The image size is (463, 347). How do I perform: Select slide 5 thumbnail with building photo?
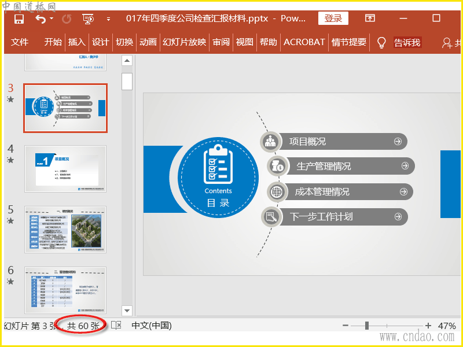click(65, 230)
